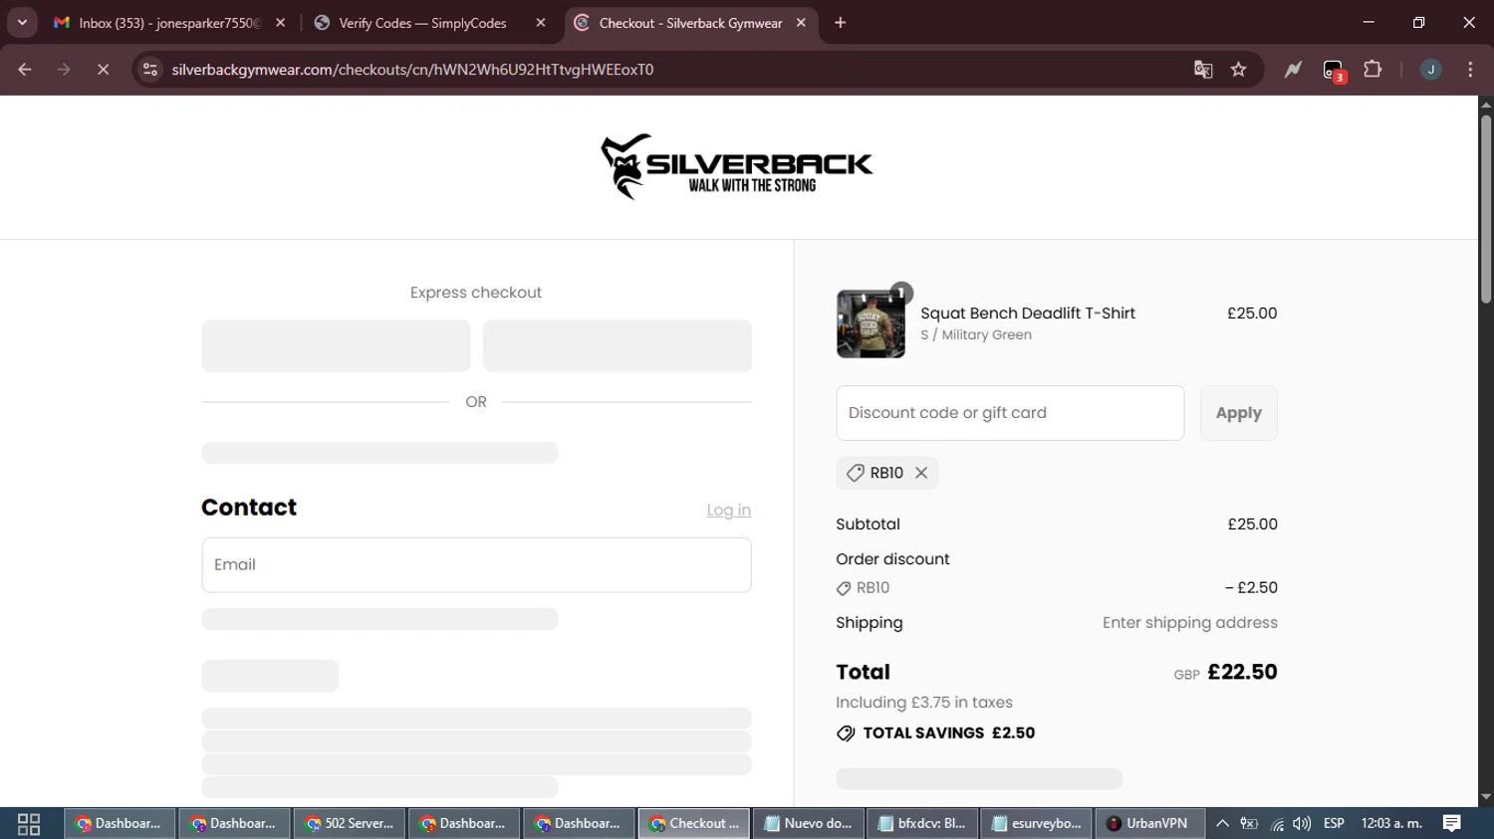Follow the Log in link
This screenshot has height=839, width=1494.
point(728,511)
